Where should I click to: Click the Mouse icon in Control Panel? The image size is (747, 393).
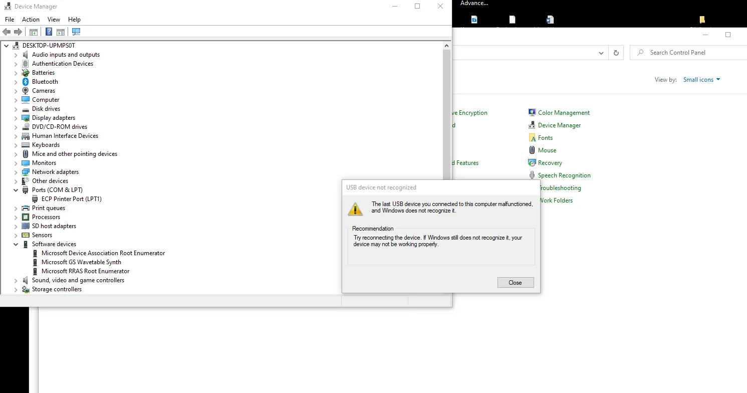point(532,150)
